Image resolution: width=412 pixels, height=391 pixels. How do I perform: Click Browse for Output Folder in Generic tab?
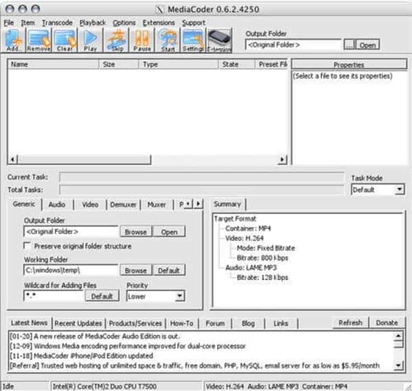pyautogui.click(x=135, y=232)
